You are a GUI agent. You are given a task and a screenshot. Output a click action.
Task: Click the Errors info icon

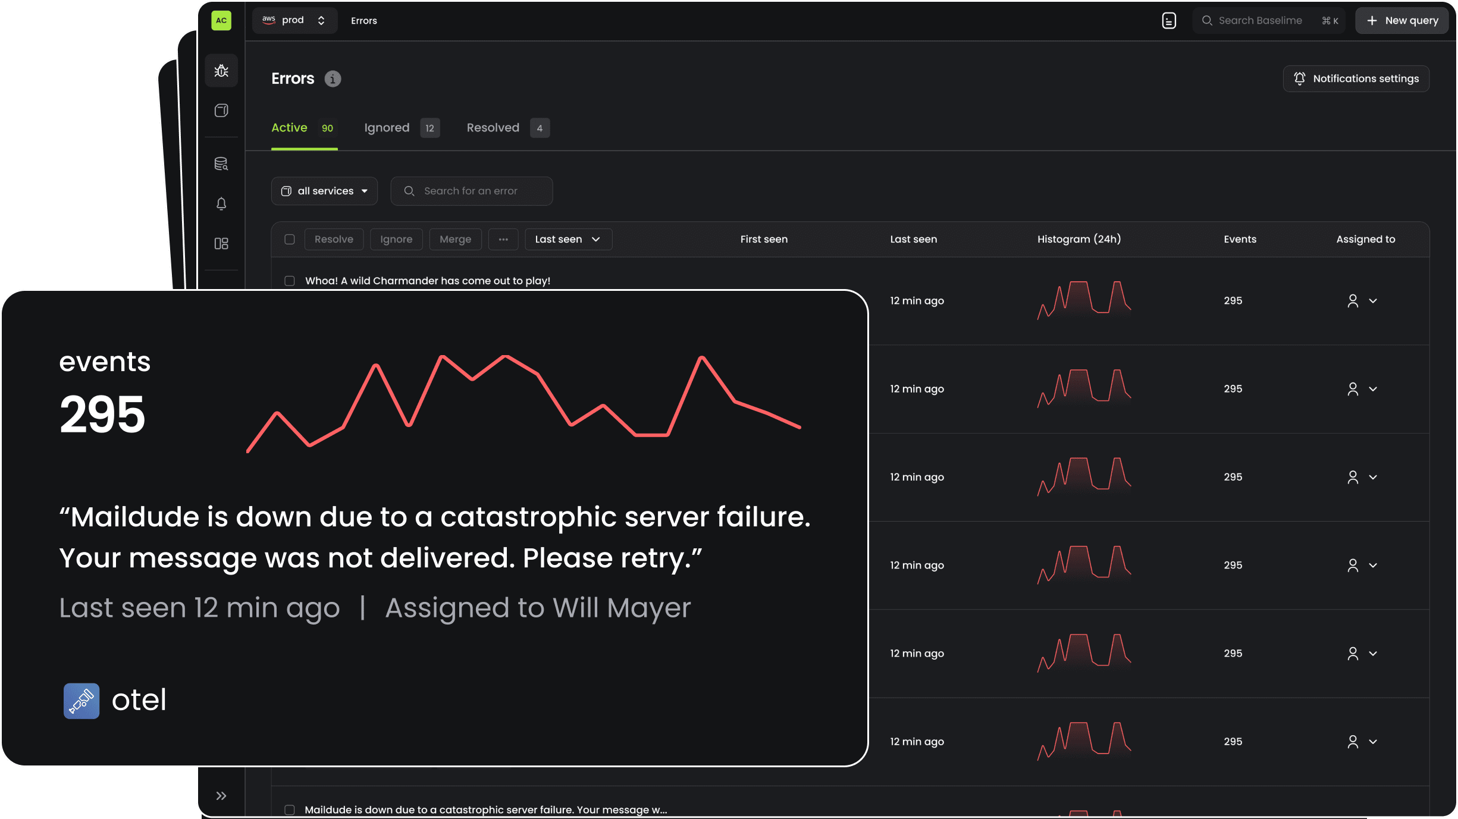pos(333,79)
